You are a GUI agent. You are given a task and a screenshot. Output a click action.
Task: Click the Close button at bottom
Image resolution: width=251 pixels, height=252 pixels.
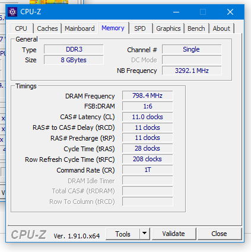click(x=219, y=234)
